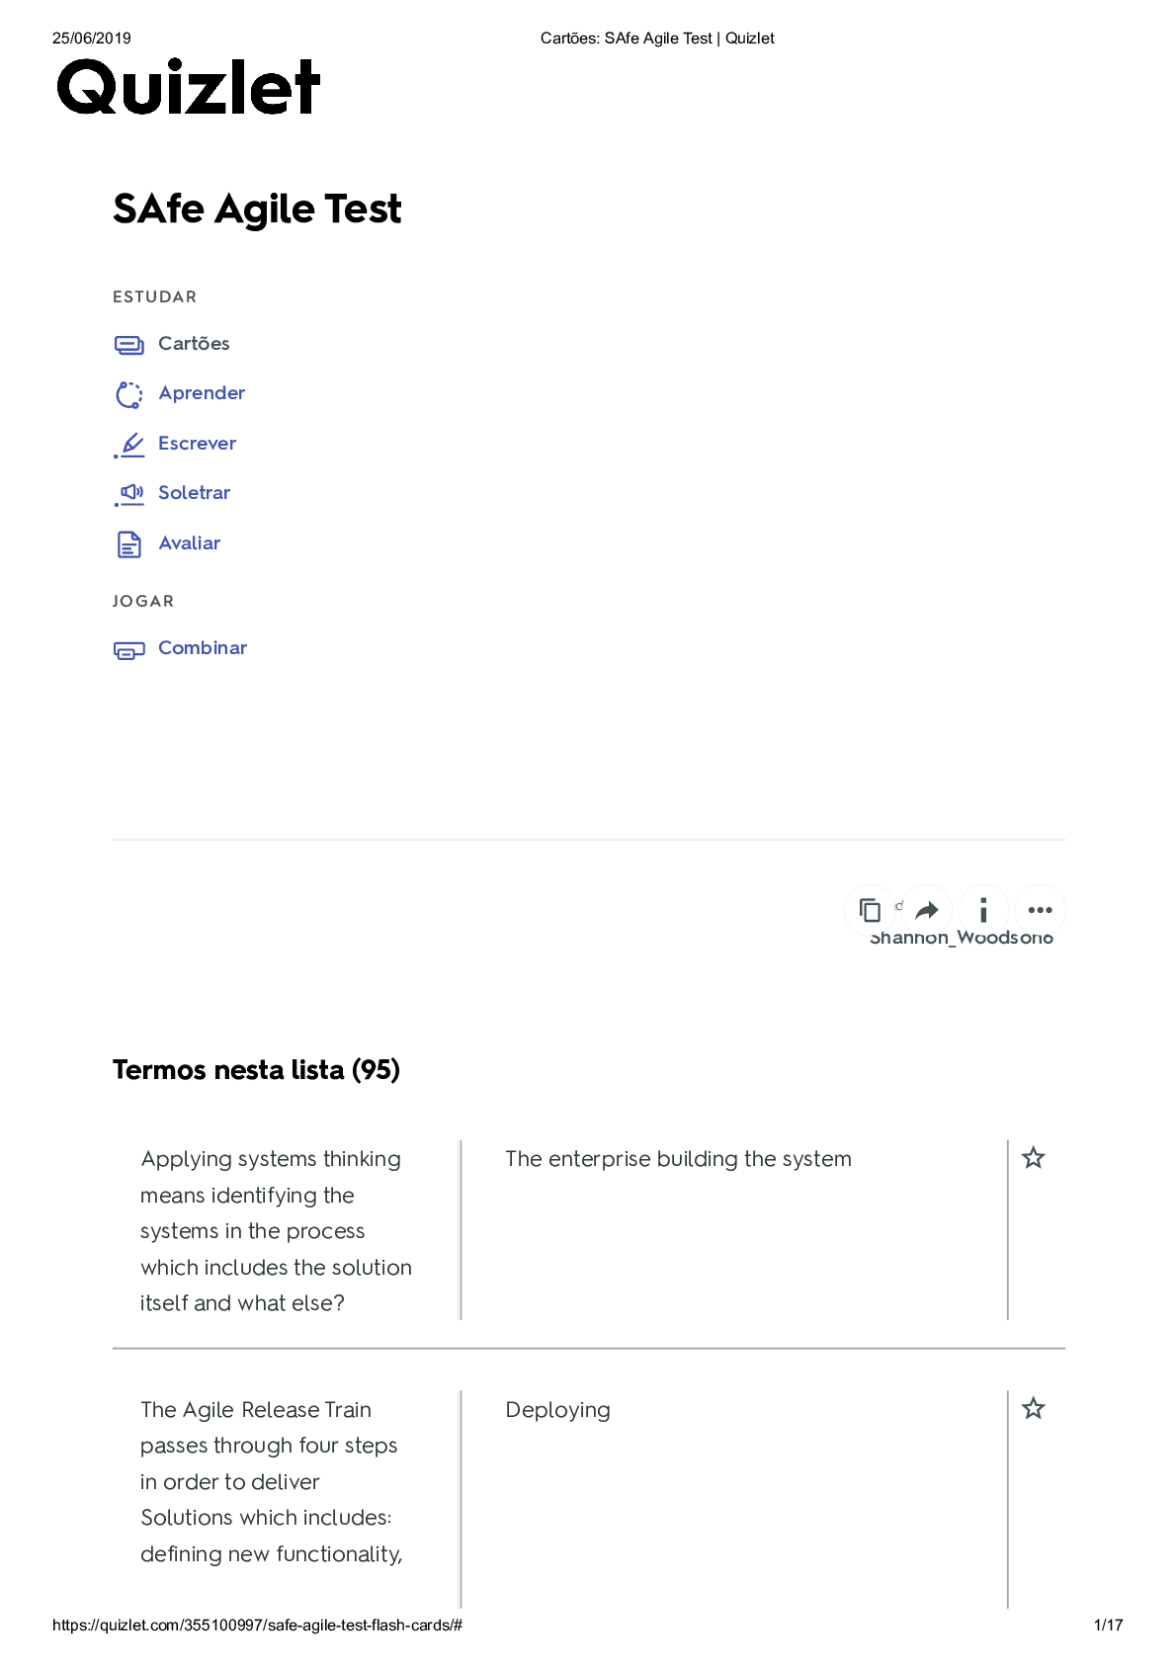Star the 'Agile Release Train' term
1176x1664 pixels.
coord(1033,1409)
